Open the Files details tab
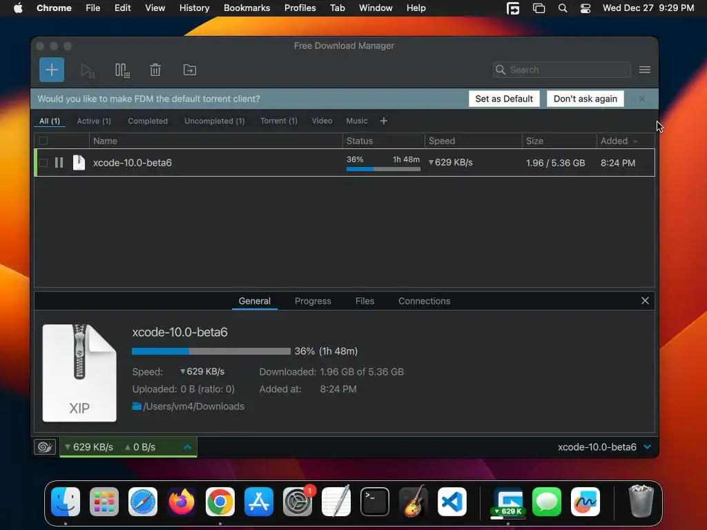The image size is (707, 530). (x=365, y=301)
